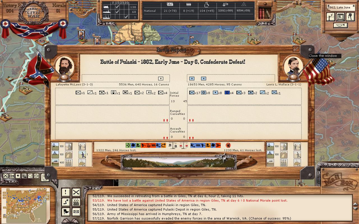Toggle the crossed swords map filter above the minimap

6,176
